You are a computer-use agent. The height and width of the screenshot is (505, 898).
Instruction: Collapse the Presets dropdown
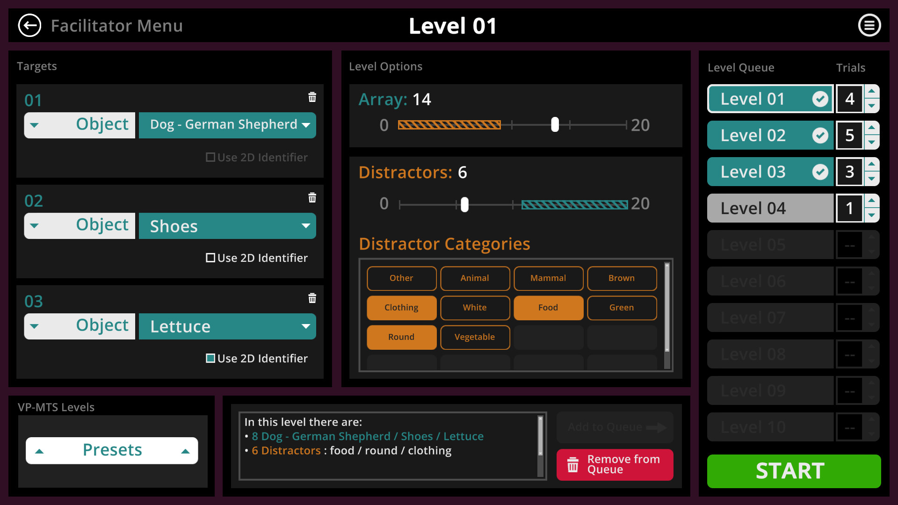[112, 450]
